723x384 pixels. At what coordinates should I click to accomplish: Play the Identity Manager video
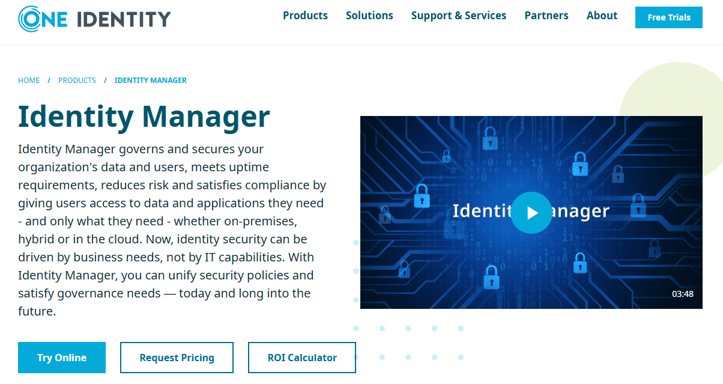pyautogui.click(x=531, y=213)
